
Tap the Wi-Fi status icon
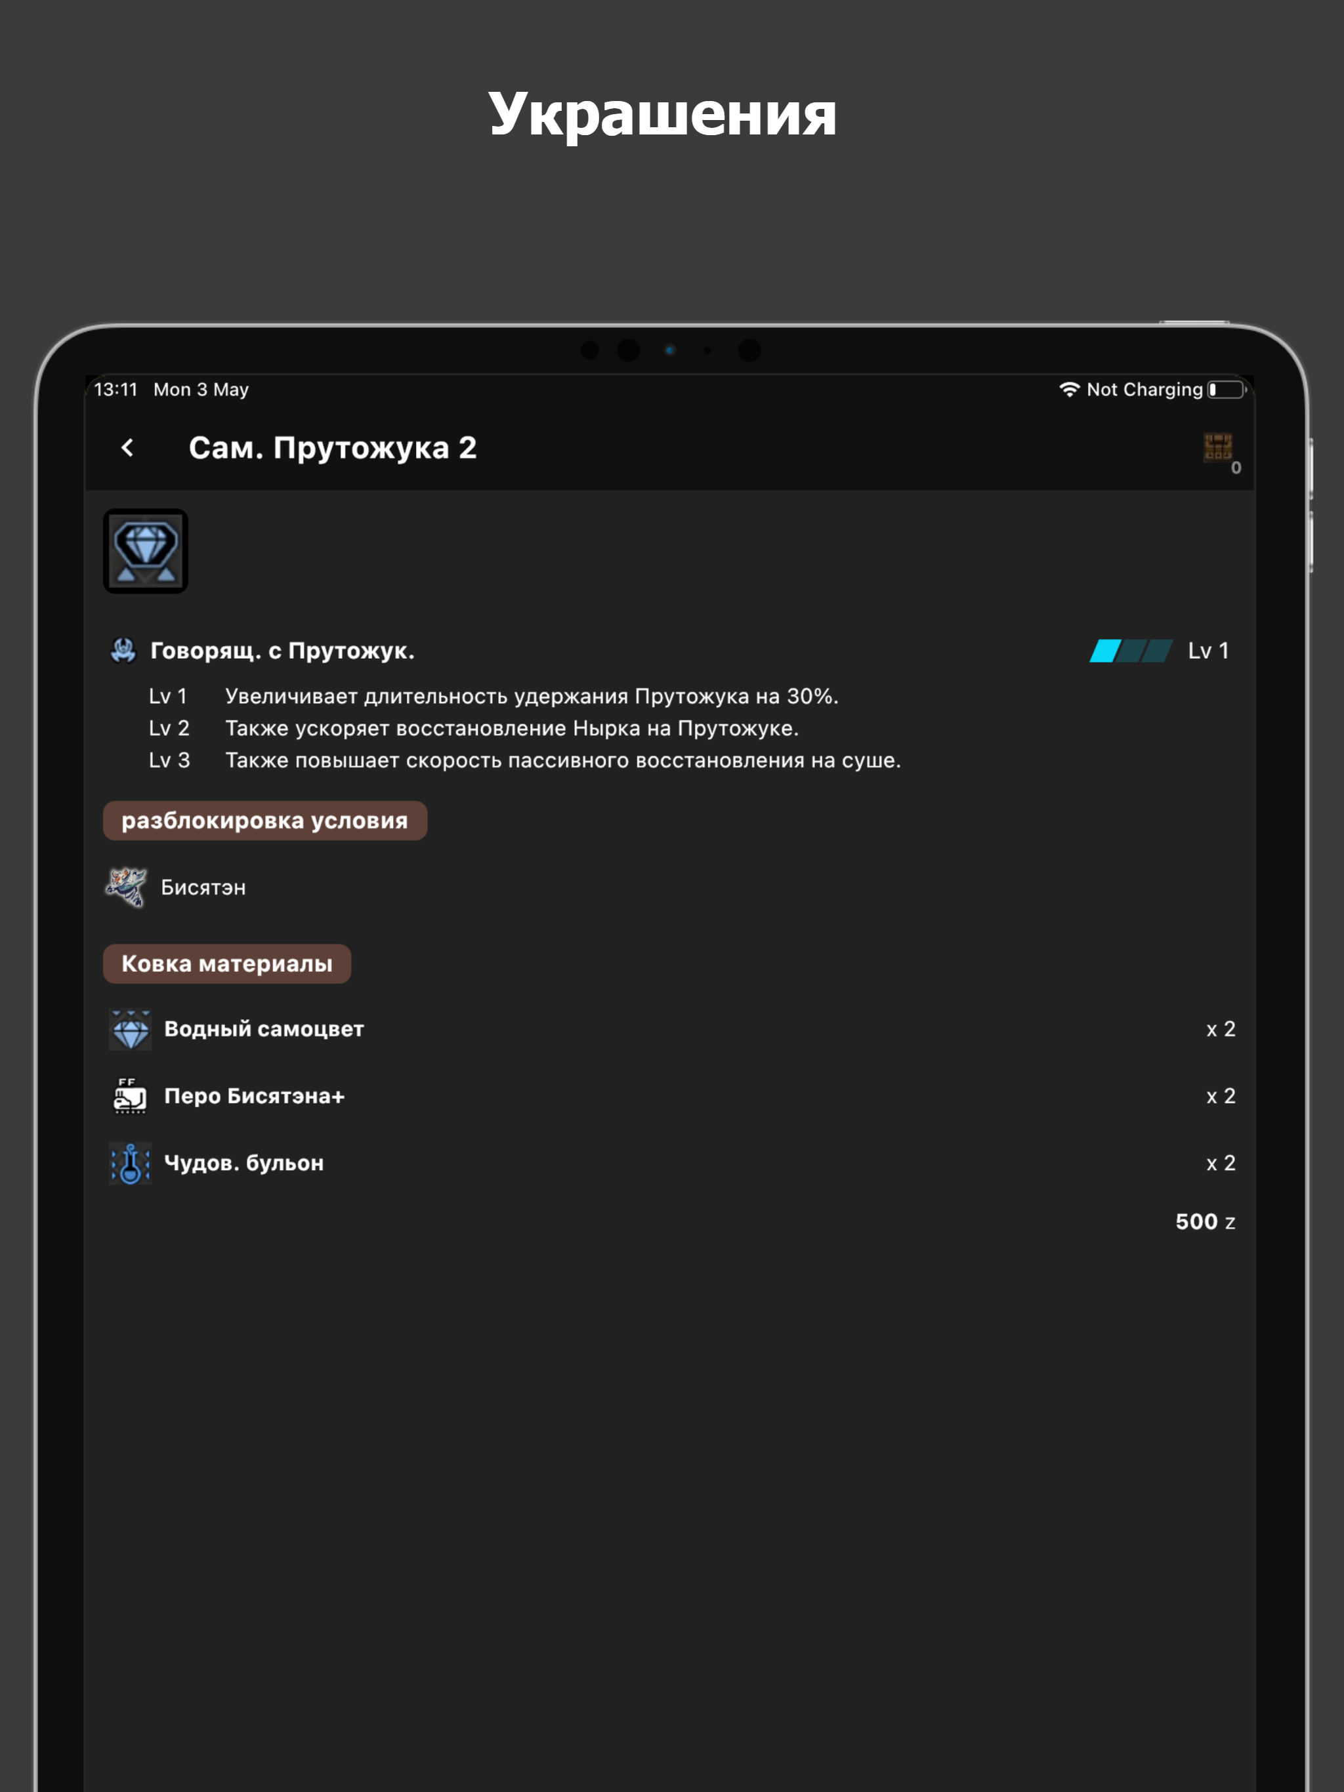1069,390
